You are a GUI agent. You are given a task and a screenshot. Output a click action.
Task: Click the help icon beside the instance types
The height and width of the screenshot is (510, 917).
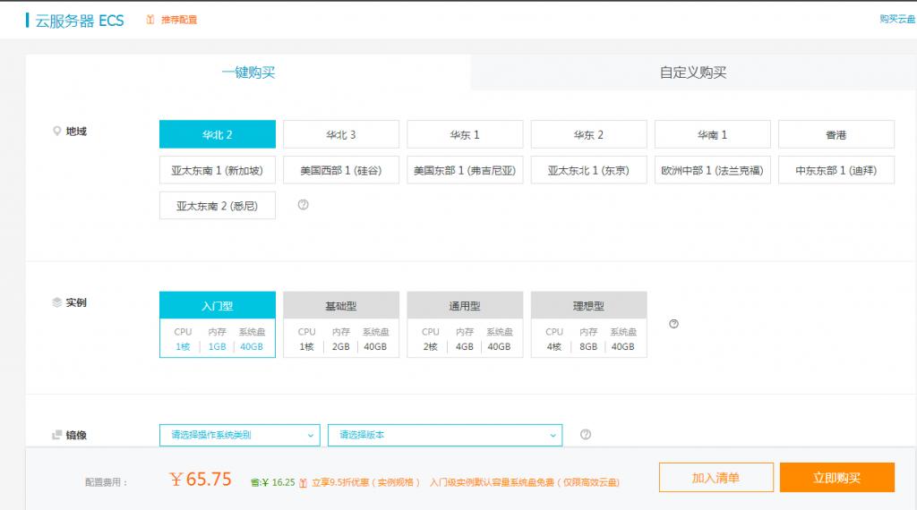pyautogui.click(x=673, y=324)
